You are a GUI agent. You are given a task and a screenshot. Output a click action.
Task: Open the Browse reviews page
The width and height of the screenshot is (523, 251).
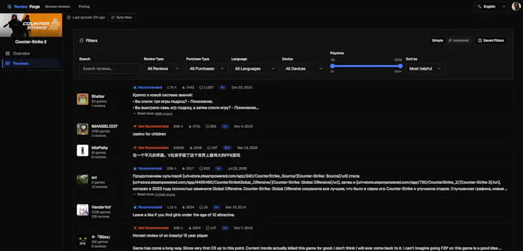pyautogui.click(x=58, y=7)
